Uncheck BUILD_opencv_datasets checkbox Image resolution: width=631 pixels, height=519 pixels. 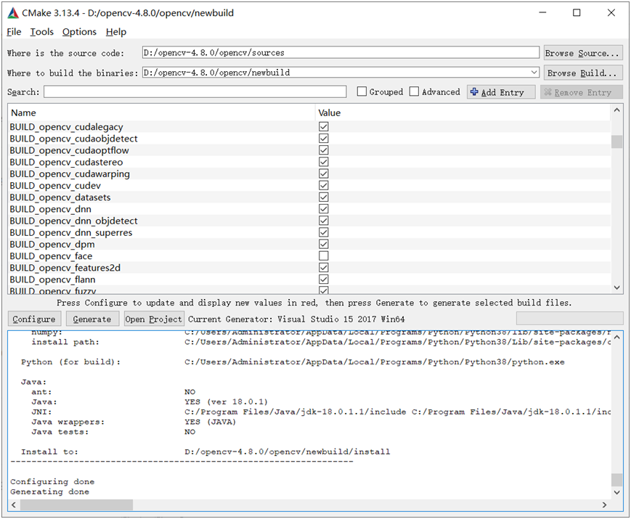coord(324,197)
